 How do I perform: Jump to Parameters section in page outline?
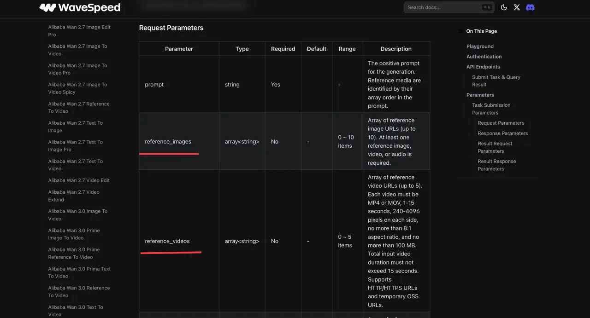click(x=480, y=95)
